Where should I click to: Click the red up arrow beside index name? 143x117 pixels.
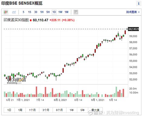click(x=31, y=20)
